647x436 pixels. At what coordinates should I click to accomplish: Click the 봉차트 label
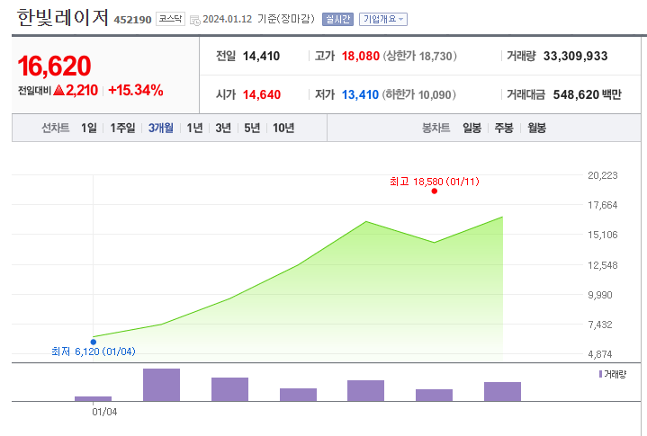click(436, 129)
